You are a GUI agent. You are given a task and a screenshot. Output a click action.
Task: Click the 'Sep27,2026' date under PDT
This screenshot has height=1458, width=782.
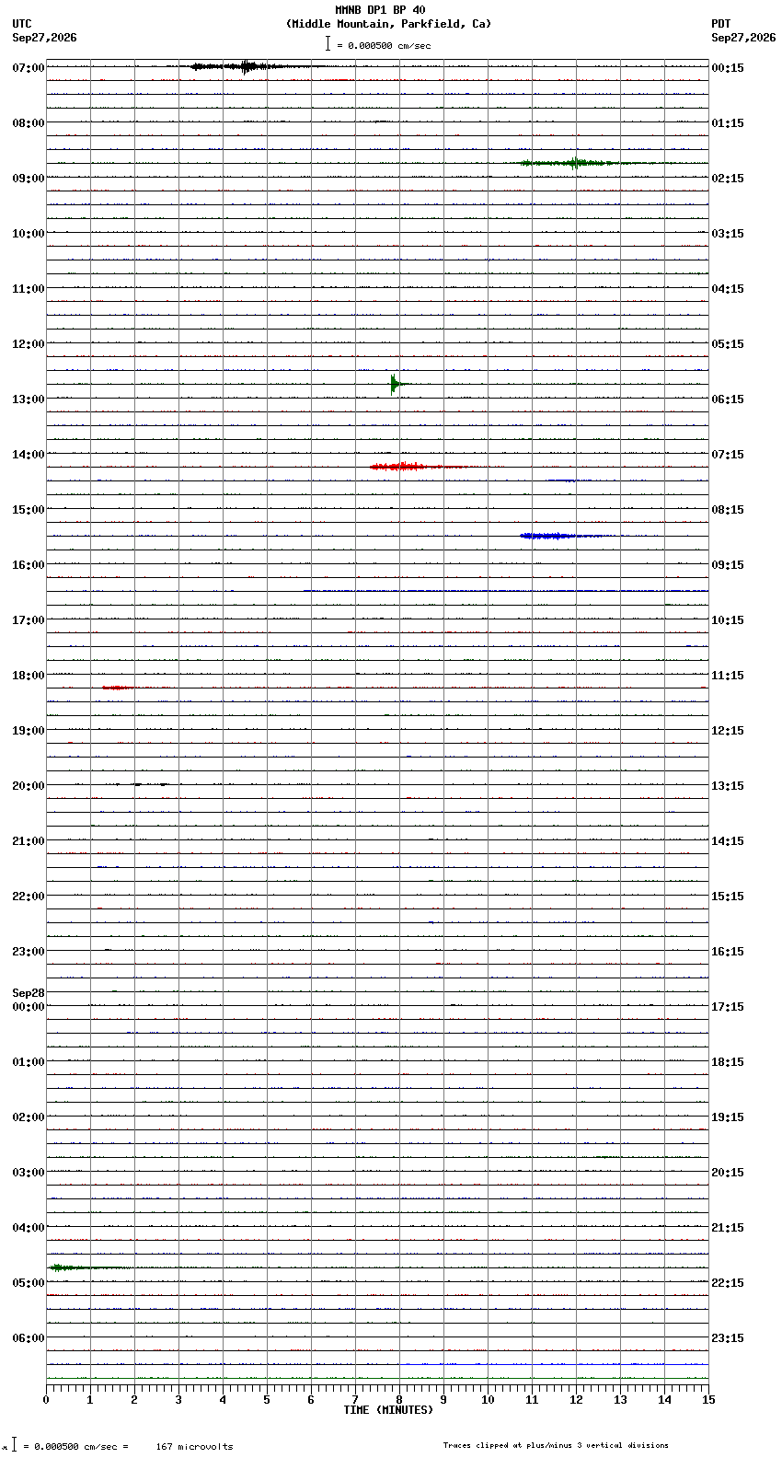[x=743, y=38]
